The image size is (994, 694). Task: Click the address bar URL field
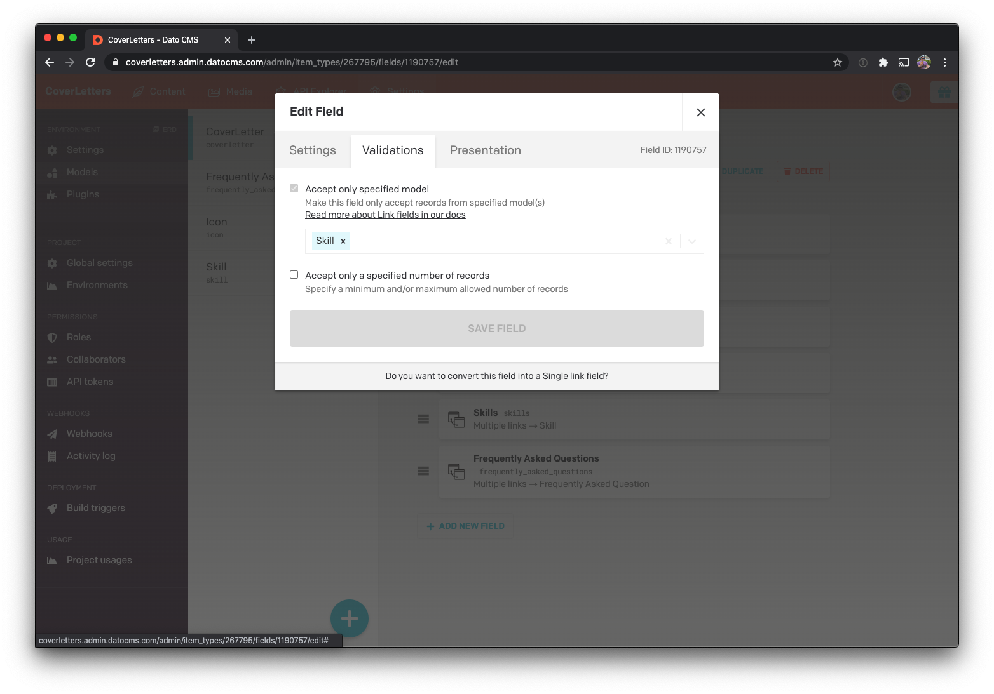tap(445, 62)
